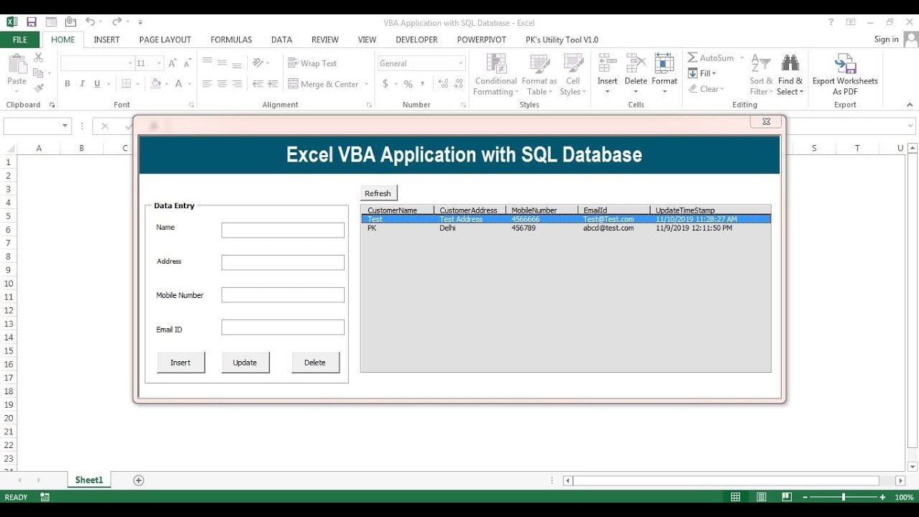This screenshot has width=919, height=517.
Task: Click the Refresh button on the form
Action: click(x=378, y=192)
